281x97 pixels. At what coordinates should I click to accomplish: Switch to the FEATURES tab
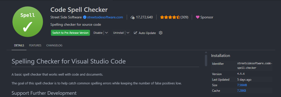[35, 46]
